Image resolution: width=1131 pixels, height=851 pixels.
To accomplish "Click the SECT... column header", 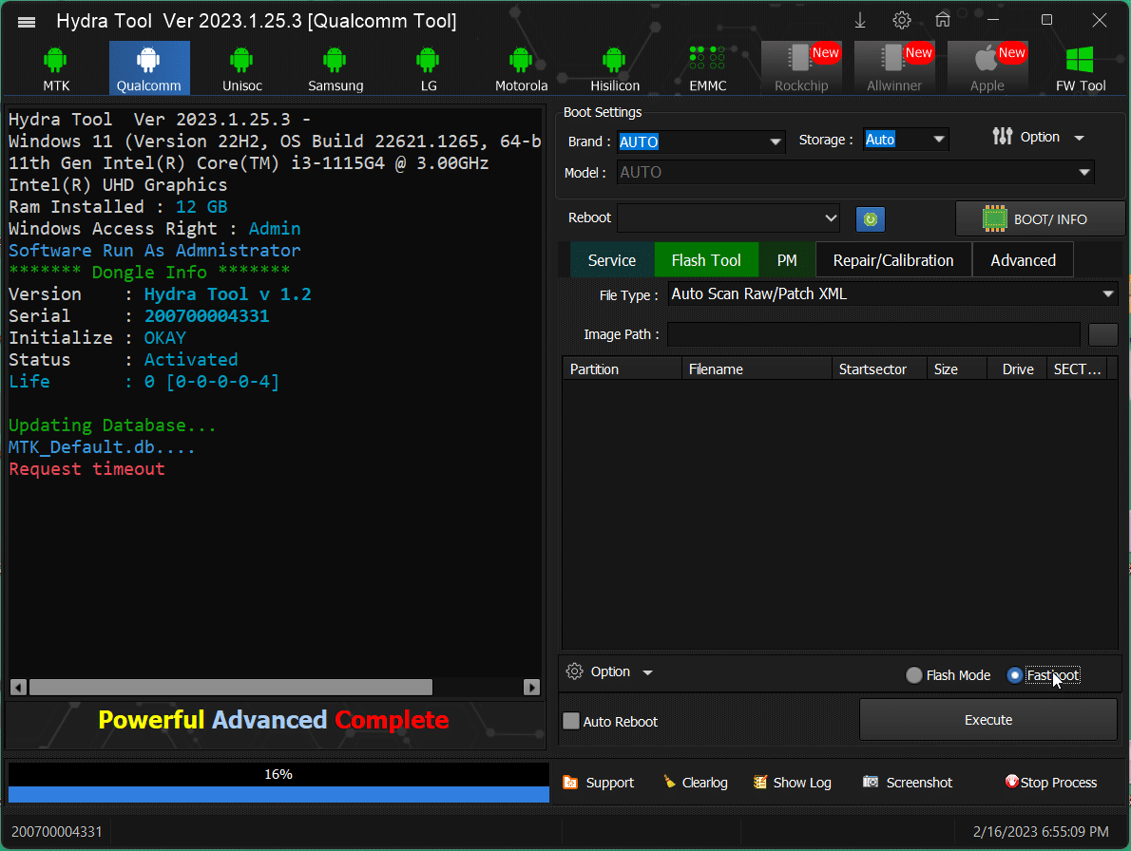I will click(x=1077, y=369).
